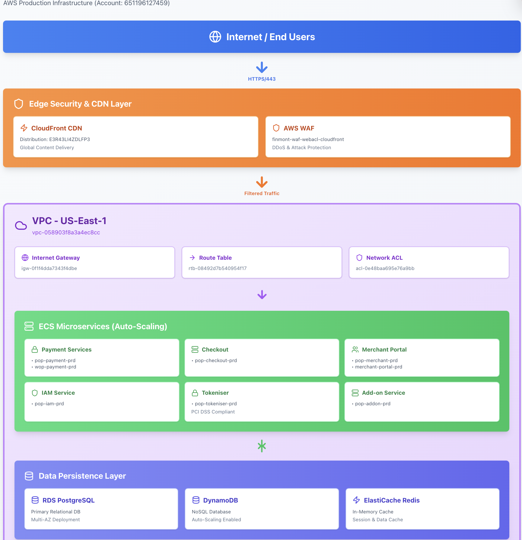Select the wop-payment-prd service entry
The height and width of the screenshot is (540, 522).
click(x=55, y=367)
